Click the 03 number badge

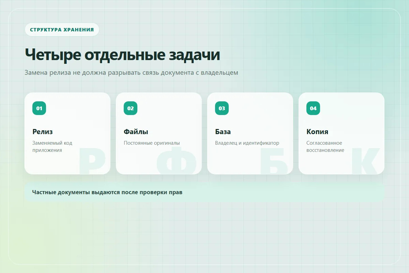[x=222, y=108]
